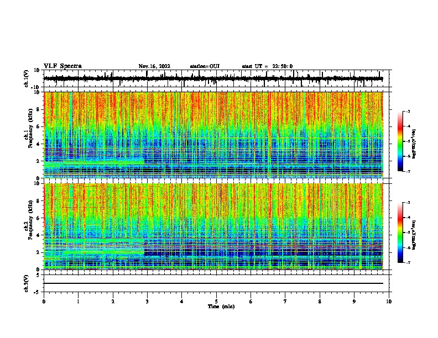Click the "6" kHz tick on ch.2 spectrogram axis
Viewport: 438px width, 338px height.
click(38, 218)
